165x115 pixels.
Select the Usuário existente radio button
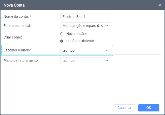click(x=62, y=41)
